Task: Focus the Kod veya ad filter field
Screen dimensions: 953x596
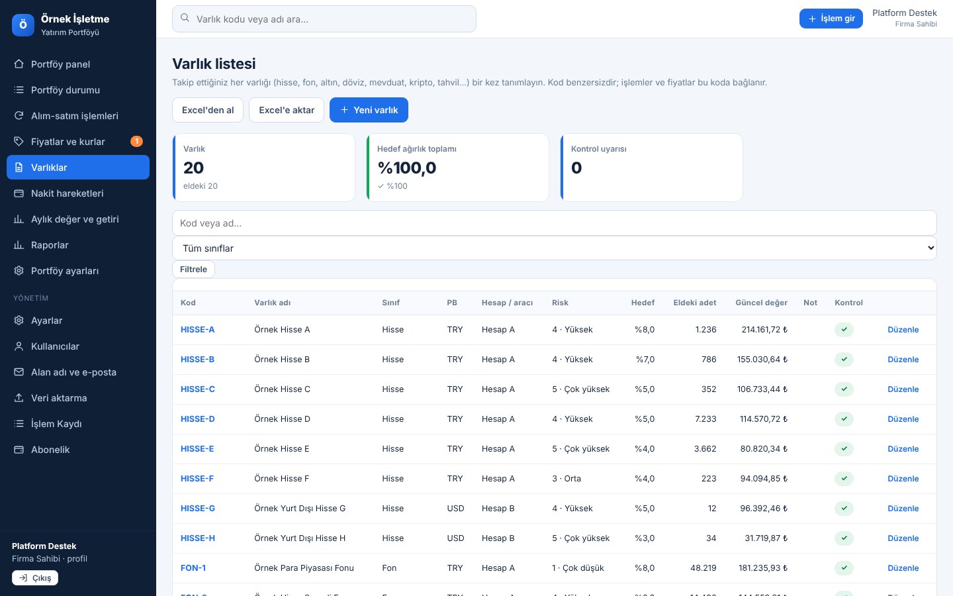Action: click(555, 223)
